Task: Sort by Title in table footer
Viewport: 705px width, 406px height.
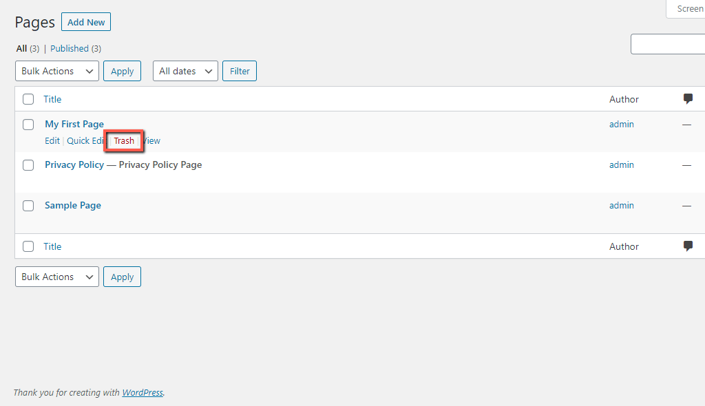Action: point(52,246)
